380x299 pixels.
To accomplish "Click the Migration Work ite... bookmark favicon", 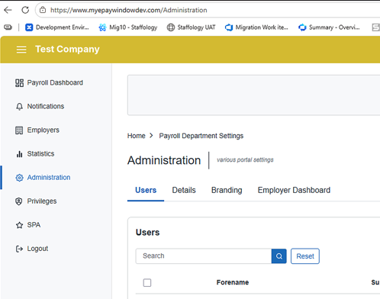I will click(229, 27).
